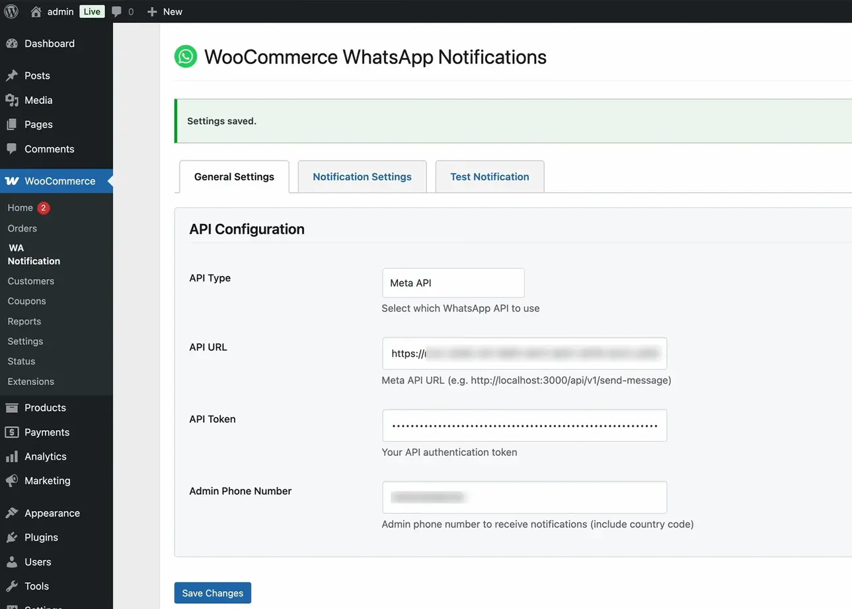Open the Notification Settings tab
Viewport: 852px width, 609px height.
(x=362, y=176)
